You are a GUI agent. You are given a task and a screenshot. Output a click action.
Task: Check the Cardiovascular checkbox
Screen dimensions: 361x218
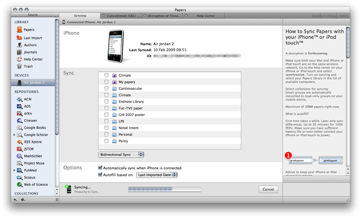pos(106,88)
